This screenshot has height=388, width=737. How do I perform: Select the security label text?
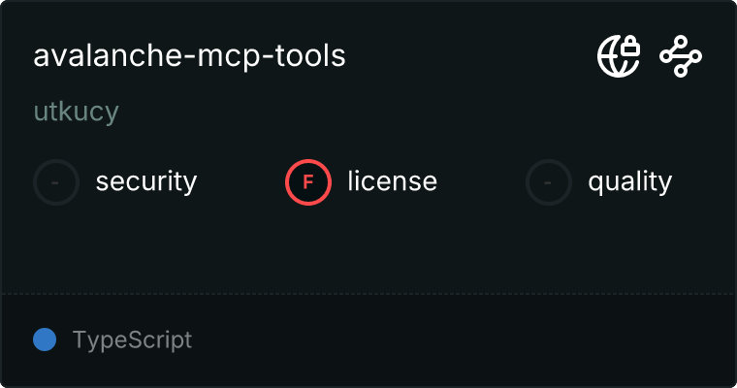pos(145,181)
